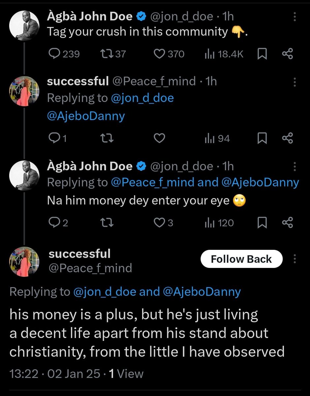Bookmark the reply with 120 views

point(262,223)
